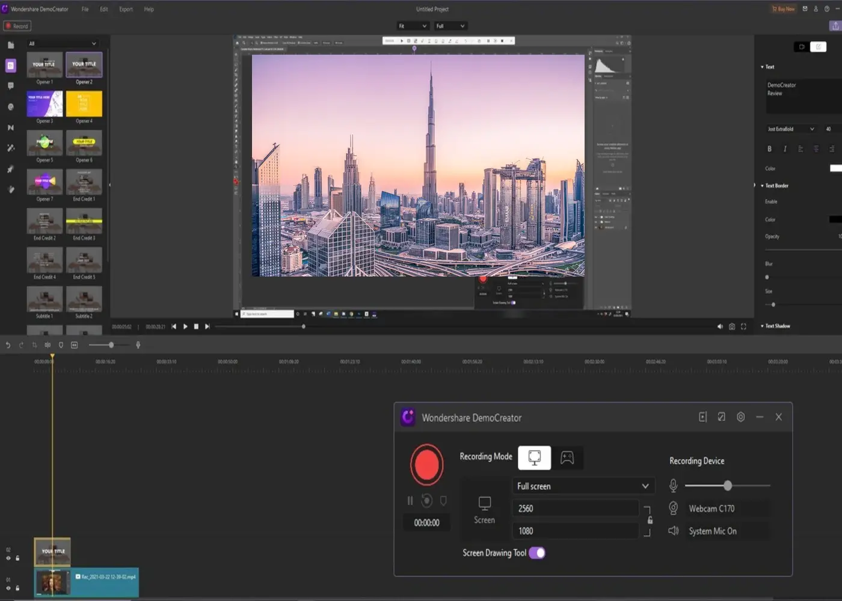842x601 pixels.
Task: Toggle visibility of track 02
Action: [x=8, y=558]
